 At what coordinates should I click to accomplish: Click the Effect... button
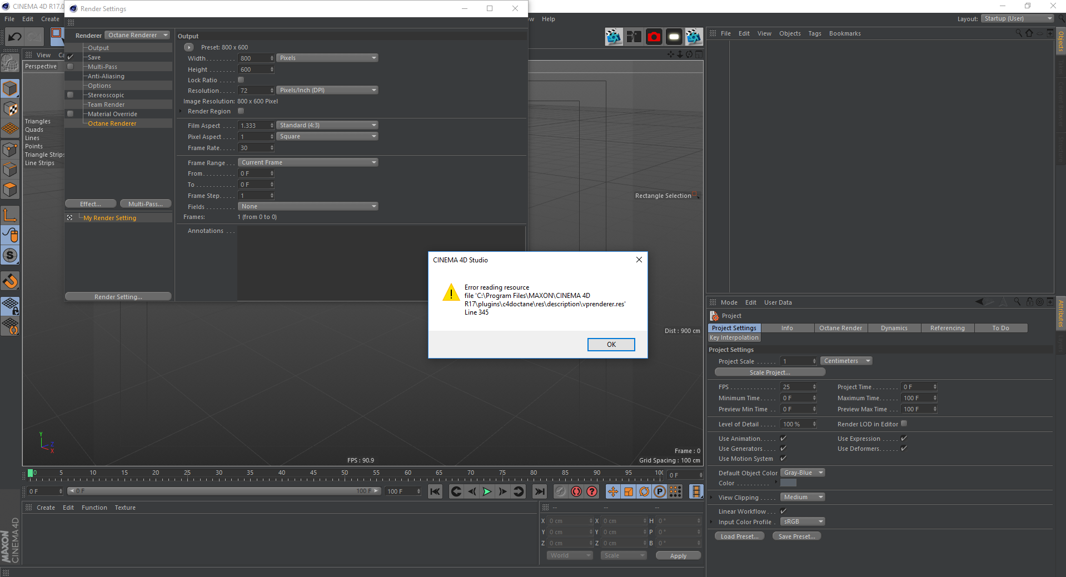pyautogui.click(x=91, y=204)
